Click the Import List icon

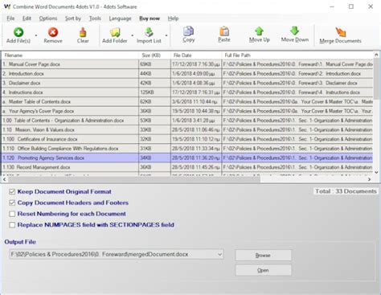[149, 32]
